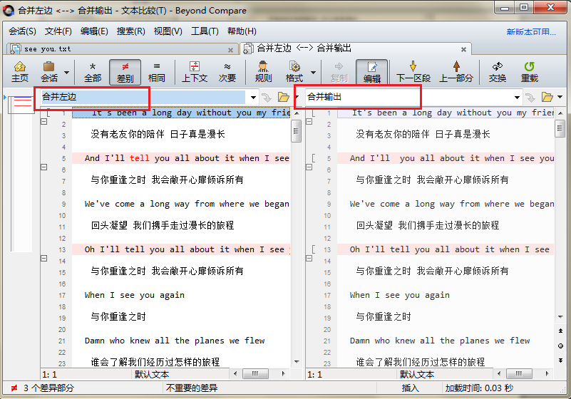Image resolution: width=571 pixels, height=399 pixels.
Task: Open the 格式 toolbar dropdown arrow
Action: [313, 73]
